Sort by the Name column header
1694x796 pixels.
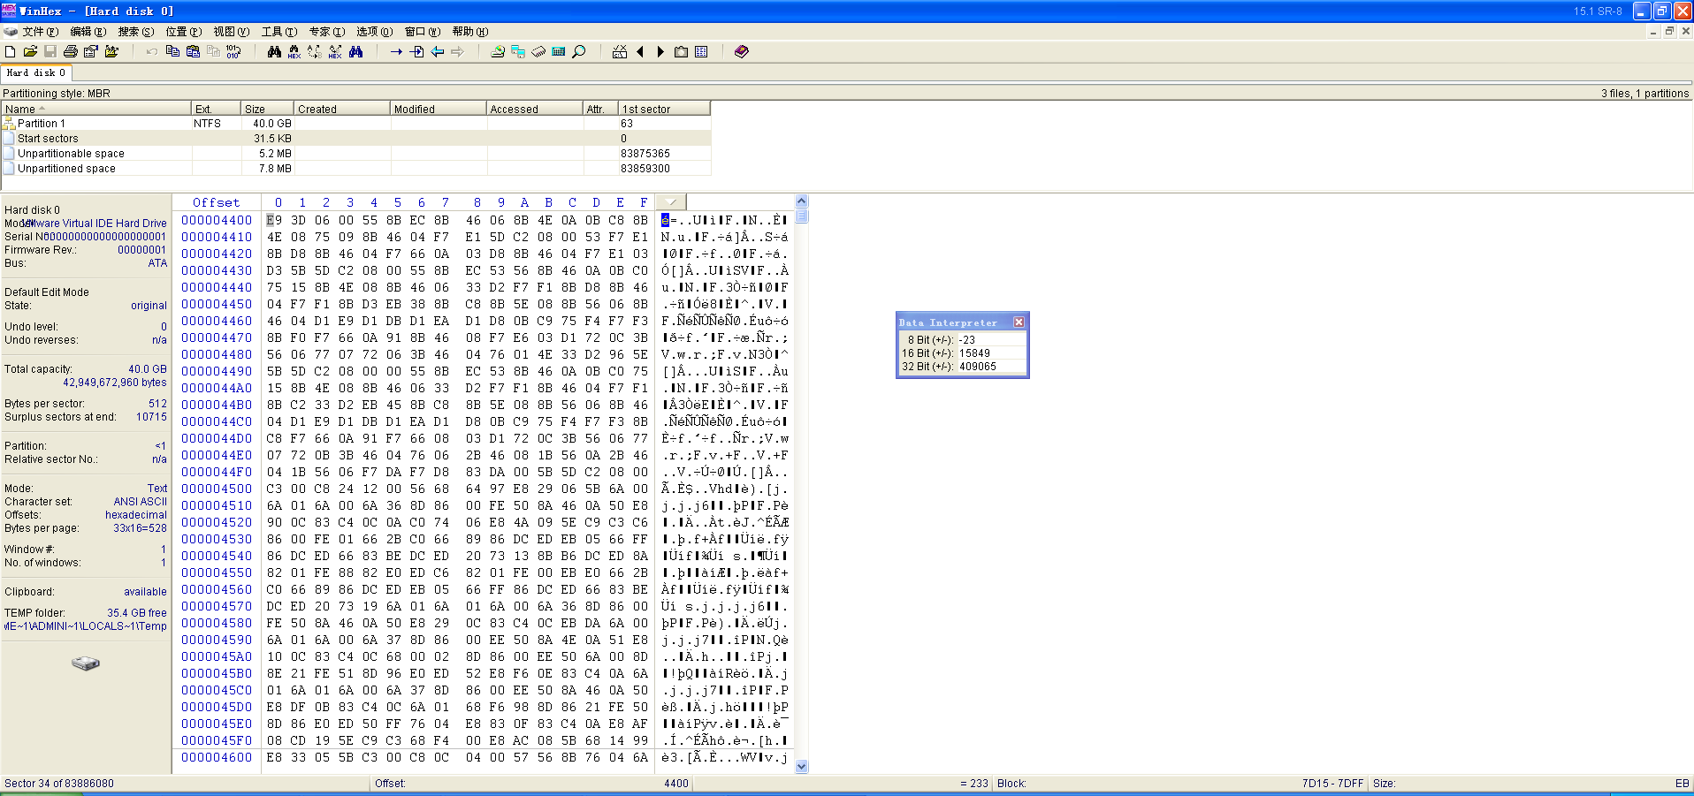[x=20, y=110]
